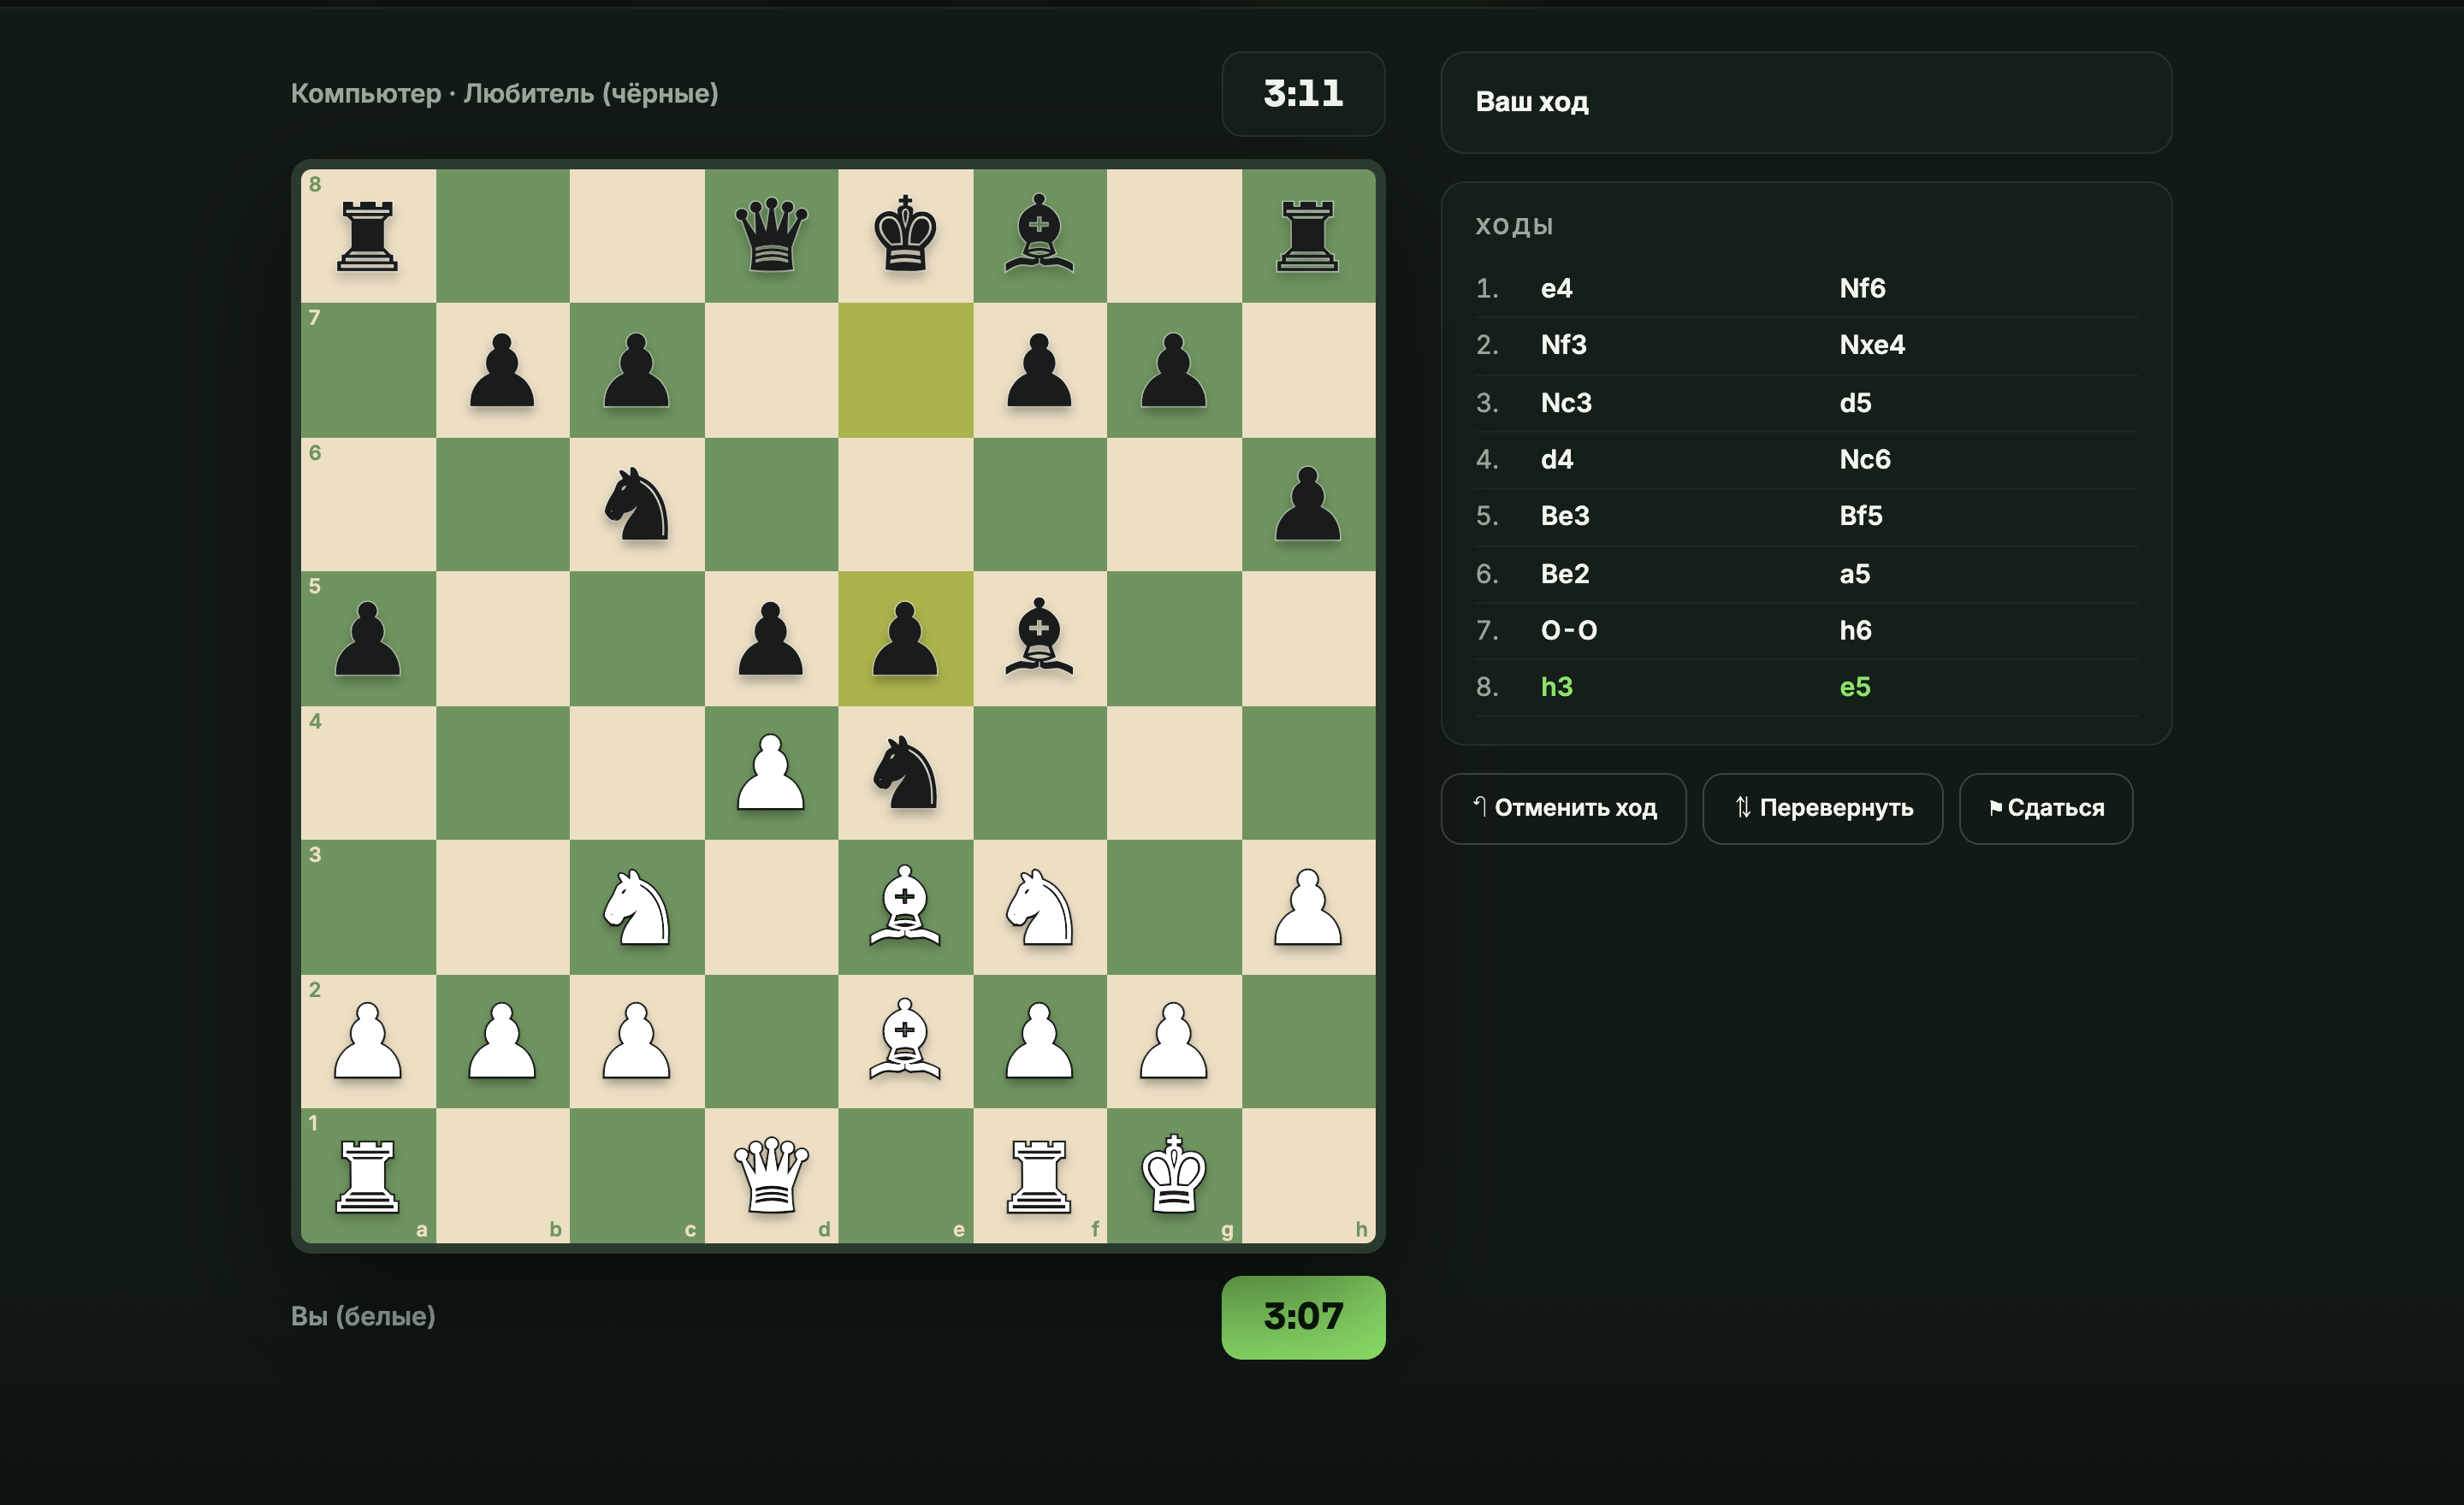Click the Ваш ход status panel
The height and width of the screenshot is (1505, 2464).
coord(1806,102)
